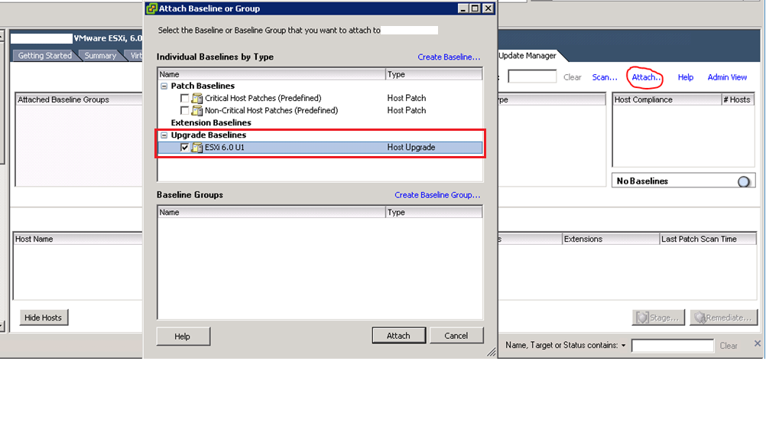Collapse the Patch Baselines group
This screenshot has height=423, width=766.
click(x=164, y=86)
